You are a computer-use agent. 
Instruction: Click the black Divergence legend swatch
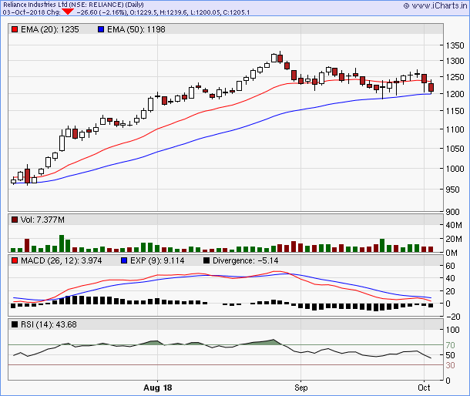(206, 260)
